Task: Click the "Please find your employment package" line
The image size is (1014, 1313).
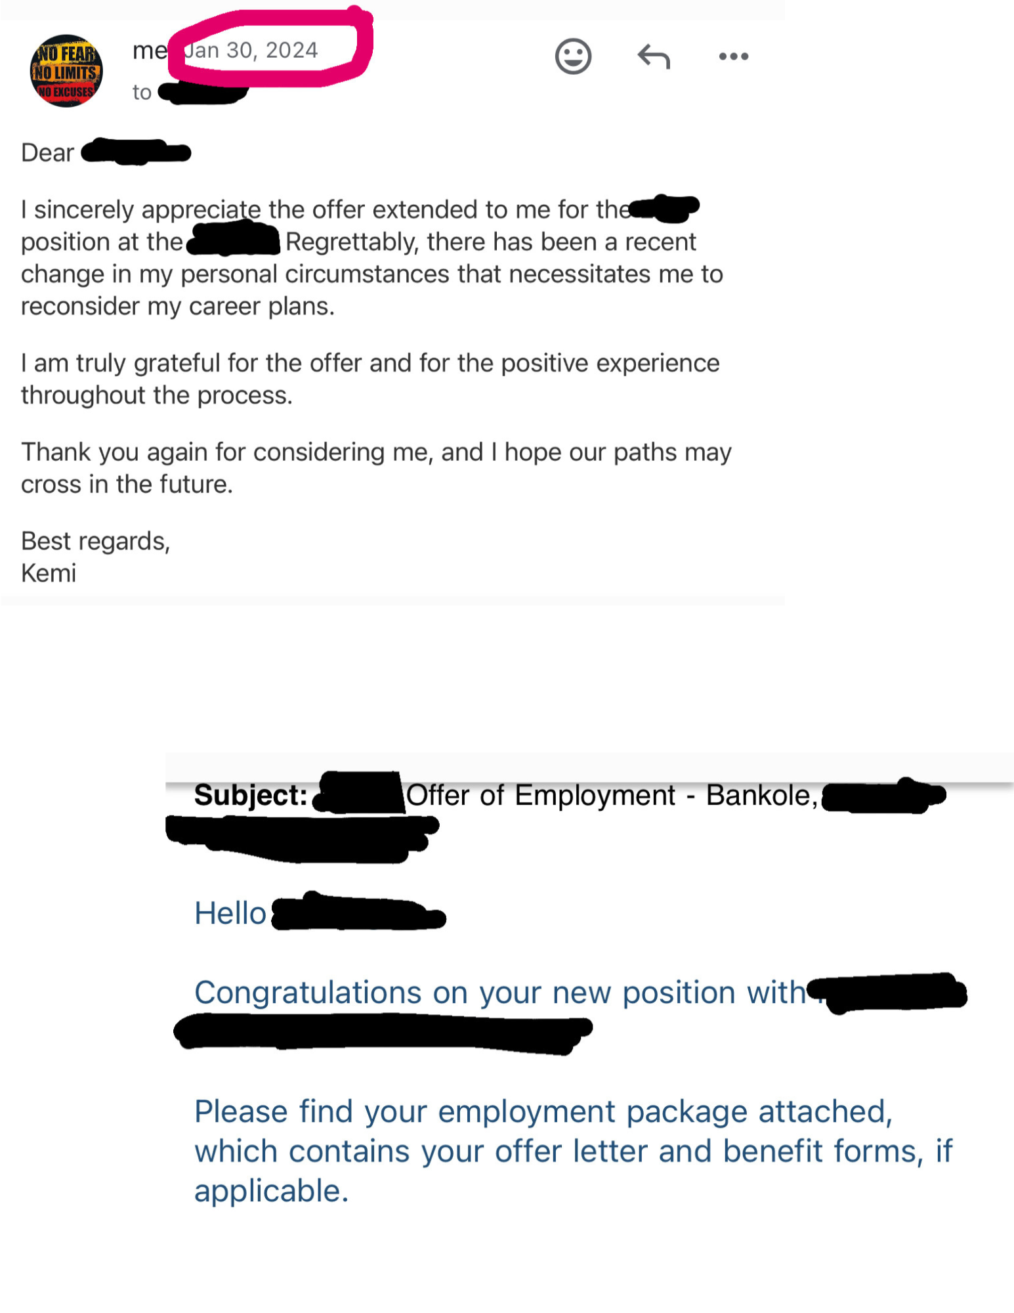Action: pyautogui.click(x=543, y=1112)
